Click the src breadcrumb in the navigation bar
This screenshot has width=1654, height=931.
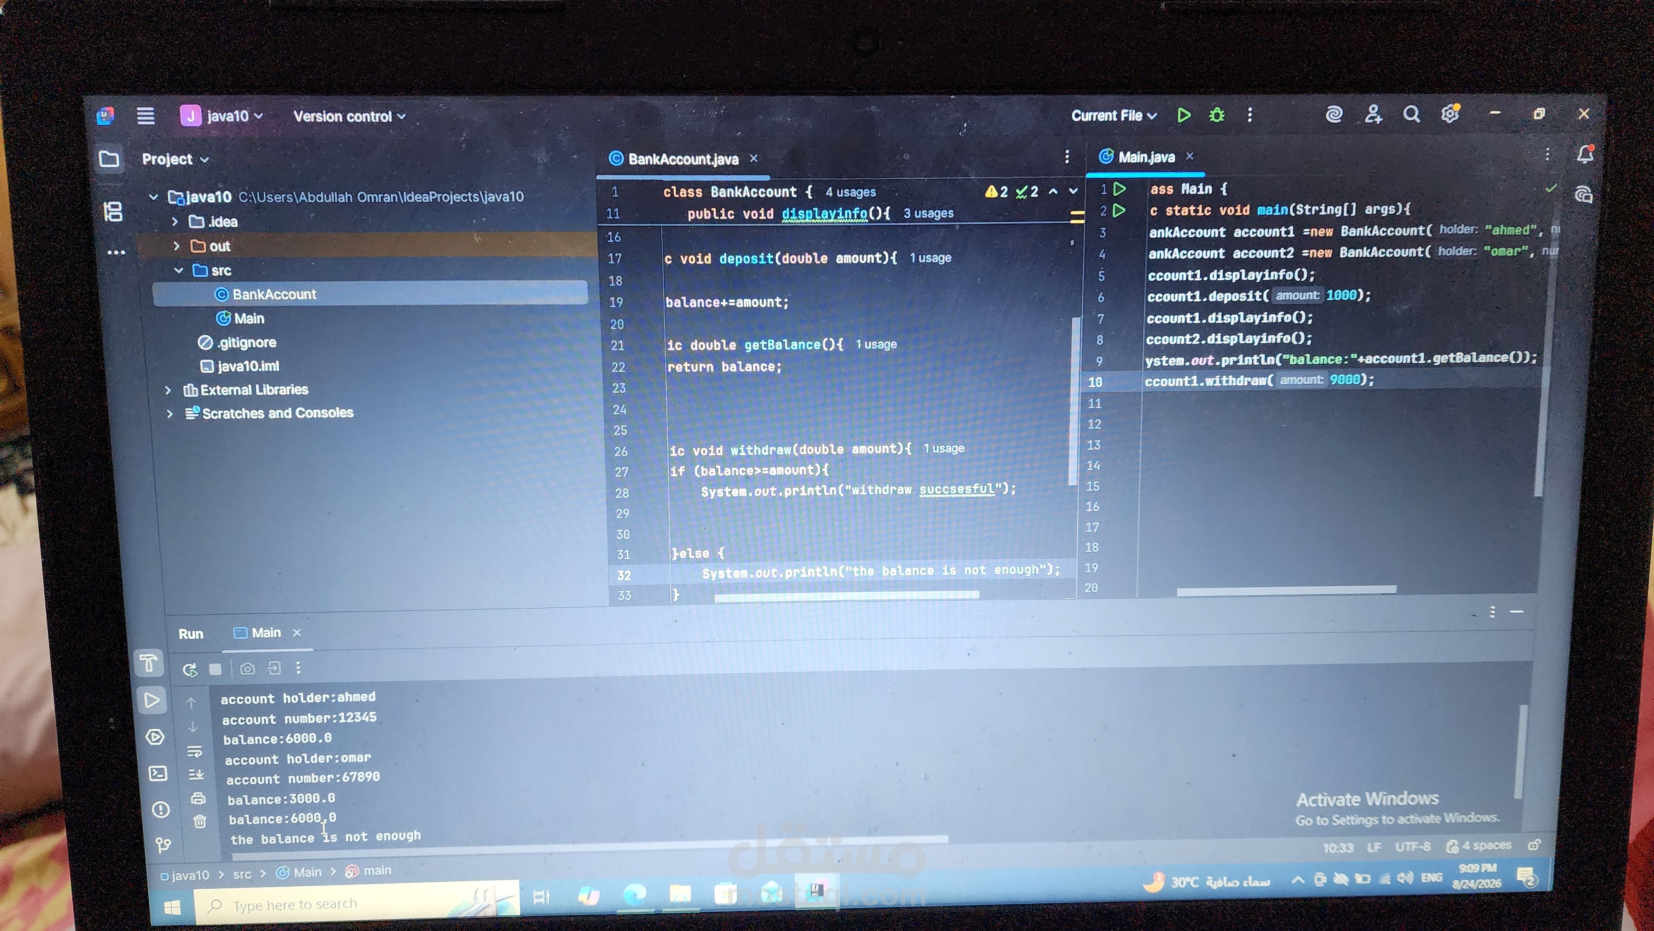tap(242, 874)
